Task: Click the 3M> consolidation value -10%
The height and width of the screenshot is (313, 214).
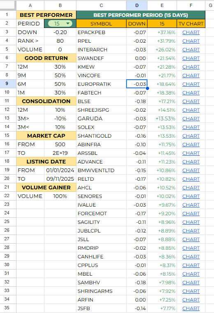Action: tap(60, 119)
